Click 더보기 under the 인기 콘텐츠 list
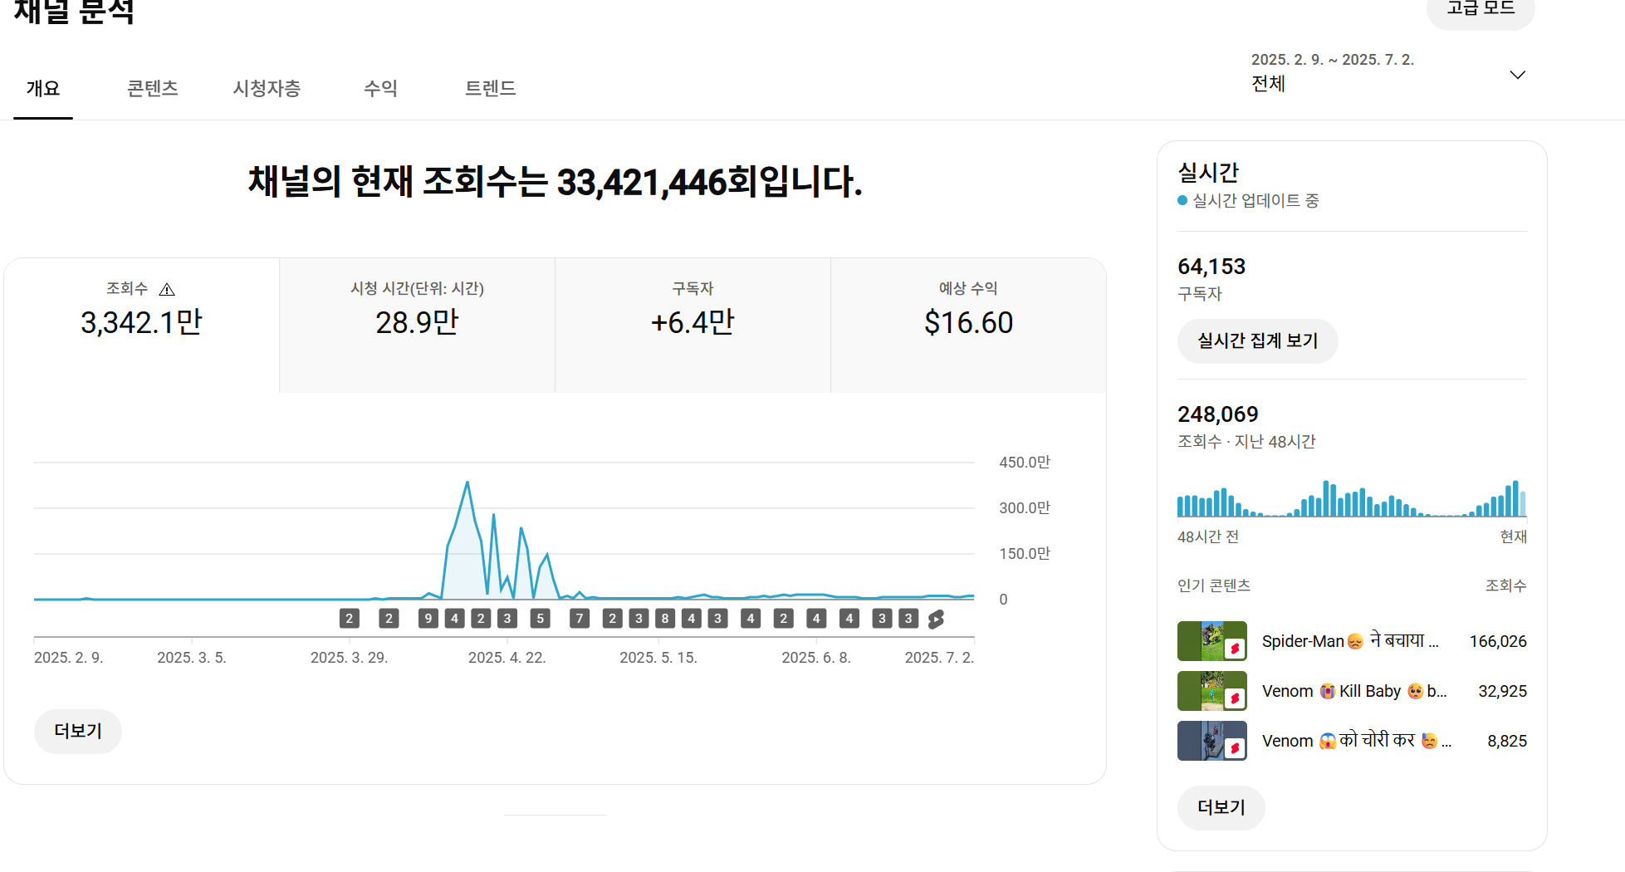Image resolution: width=1625 pixels, height=872 pixels. click(1221, 807)
